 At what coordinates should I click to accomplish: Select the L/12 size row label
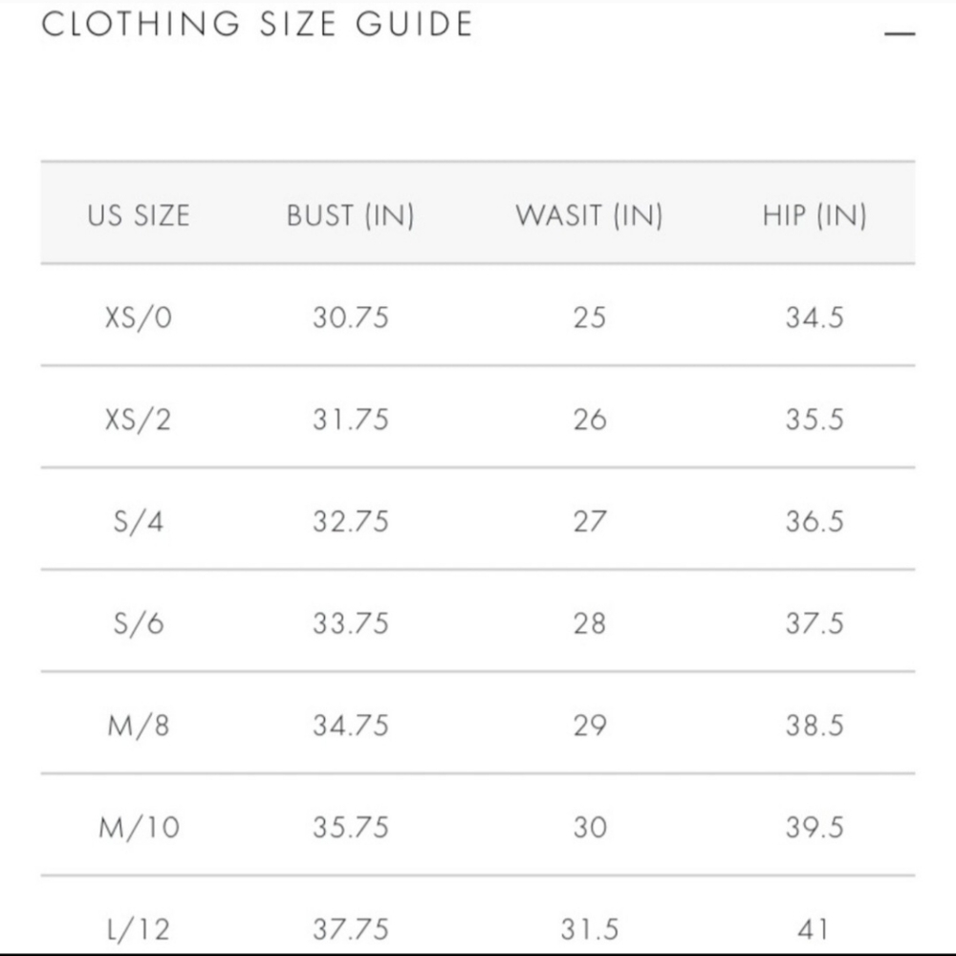pos(139,928)
